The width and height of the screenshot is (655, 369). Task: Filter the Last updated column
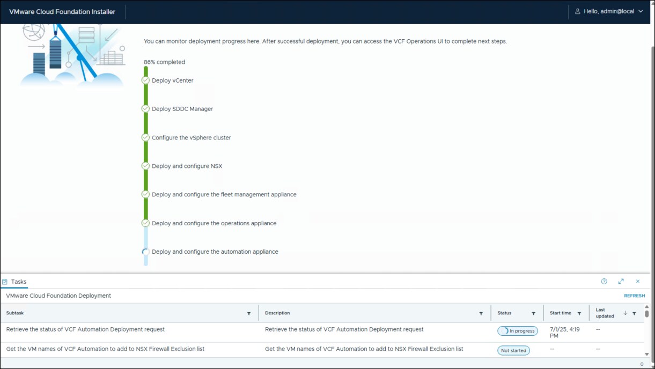[x=634, y=313]
